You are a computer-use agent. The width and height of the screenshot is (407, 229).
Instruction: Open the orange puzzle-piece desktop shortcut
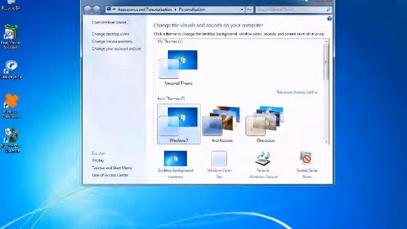point(11,106)
